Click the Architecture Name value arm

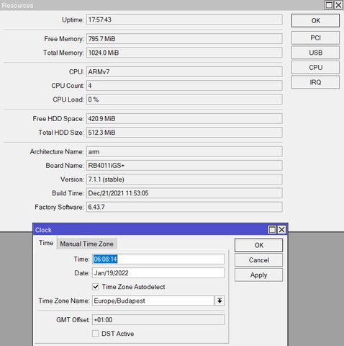[x=184, y=151]
